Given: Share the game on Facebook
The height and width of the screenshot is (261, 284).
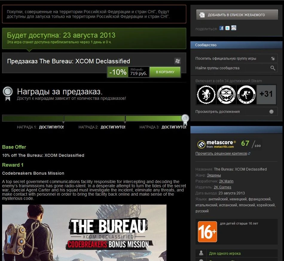Looking at the screenshot, I should pos(221,28).
